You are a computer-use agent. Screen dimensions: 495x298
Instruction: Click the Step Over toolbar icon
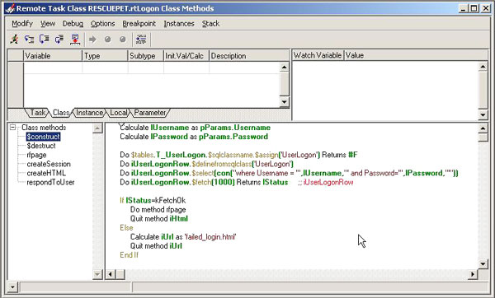tap(45, 39)
